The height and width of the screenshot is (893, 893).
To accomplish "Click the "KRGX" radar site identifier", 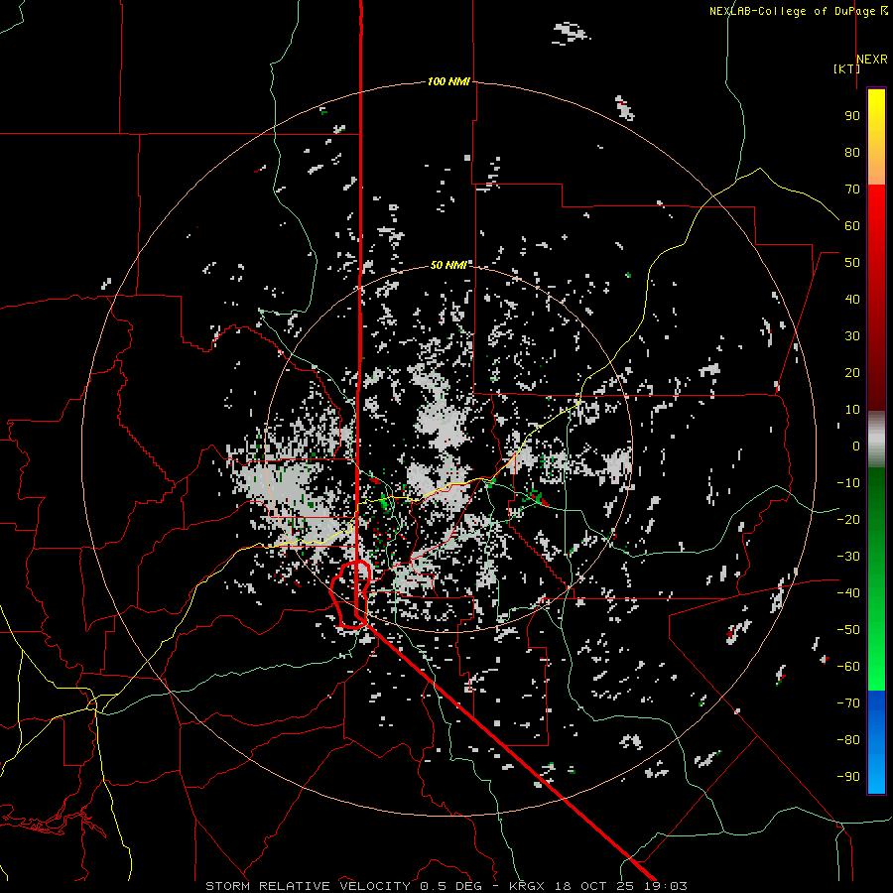I will point(526,886).
